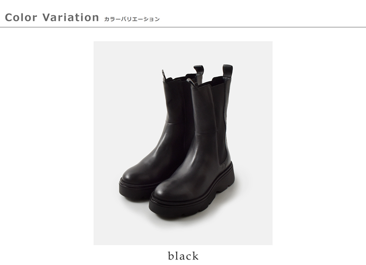Image resolution: width=366 pixels, height=265 pixels.
Task: Select the "black" color label
Action: (x=183, y=256)
